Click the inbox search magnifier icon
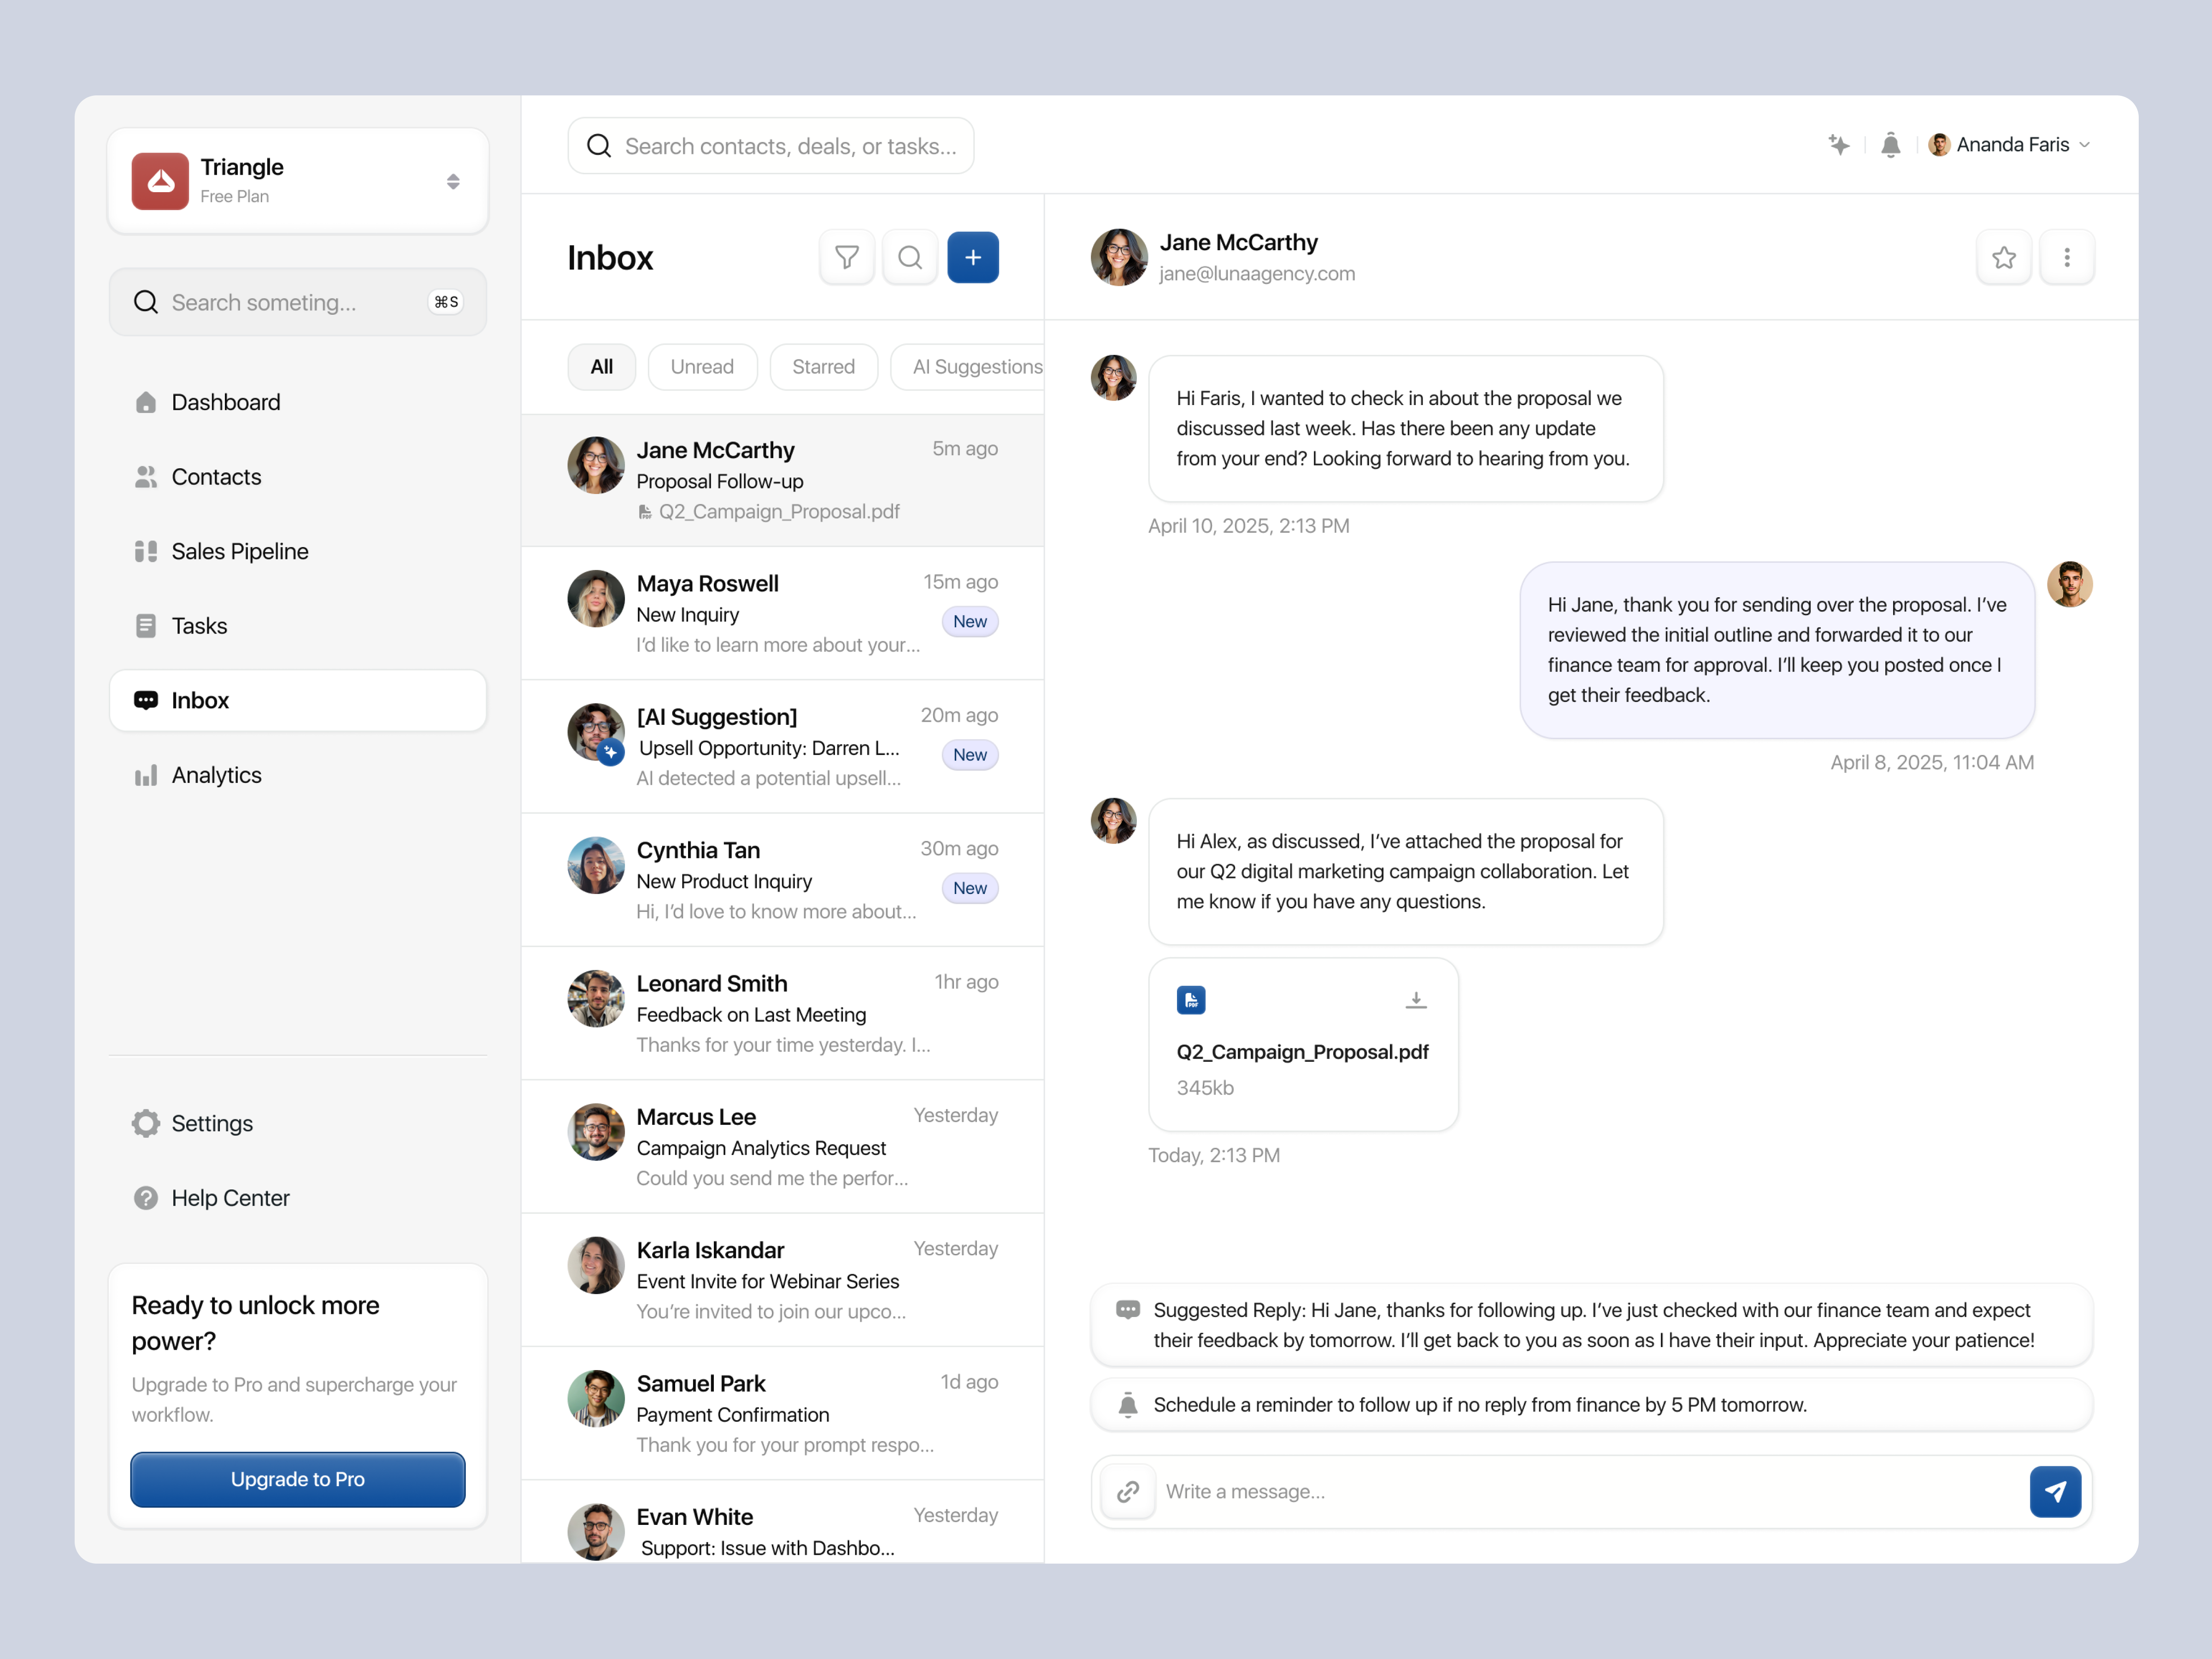The height and width of the screenshot is (1659, 2212). [x=909, y=257]
